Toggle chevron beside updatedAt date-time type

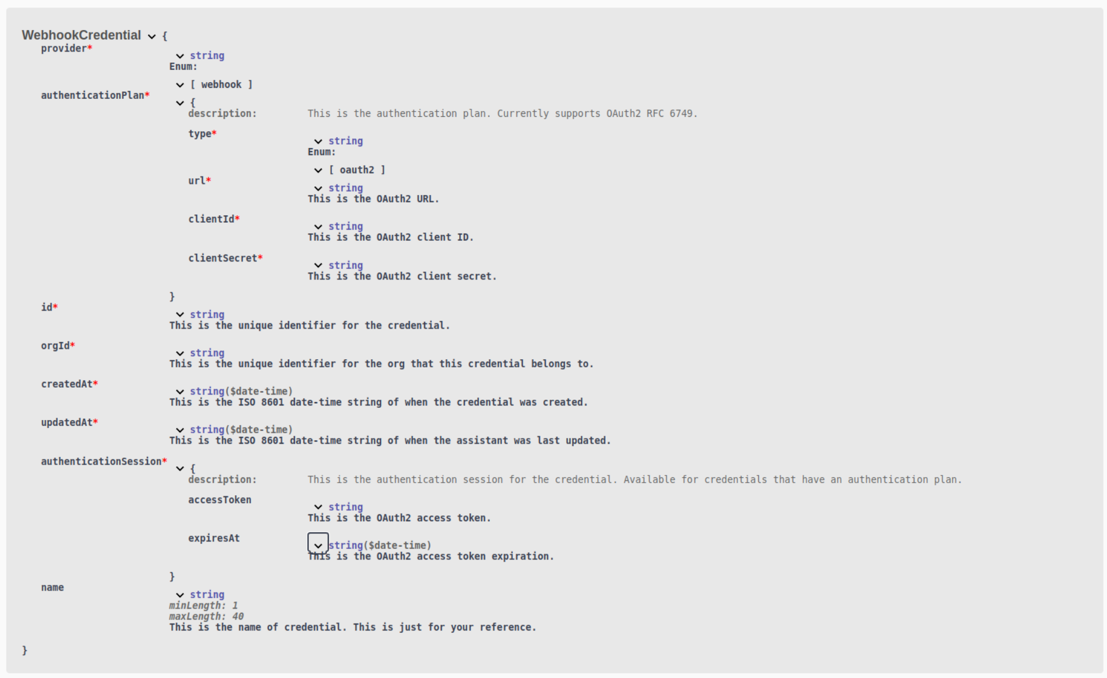pos(180,430)
